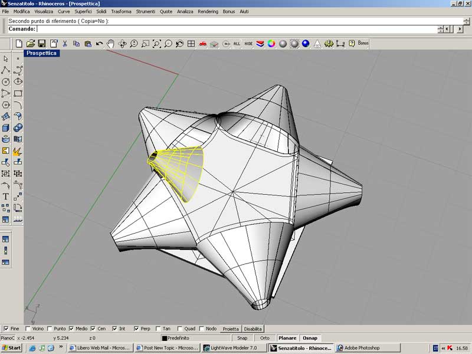Open the four-viewport layout icon

[x=191, y=44]
